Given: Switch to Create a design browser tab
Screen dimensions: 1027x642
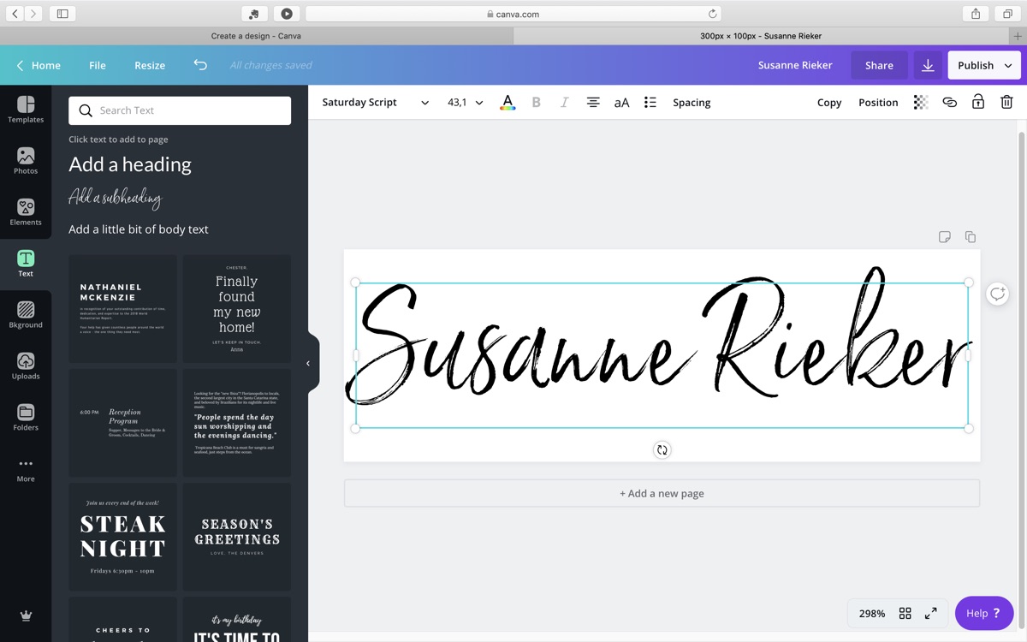Looking at the screenshot, I should 256,36.
